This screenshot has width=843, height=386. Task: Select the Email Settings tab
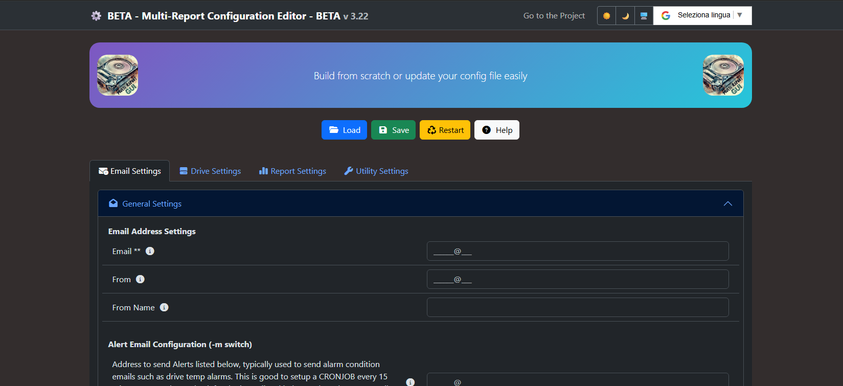(130, 171)
